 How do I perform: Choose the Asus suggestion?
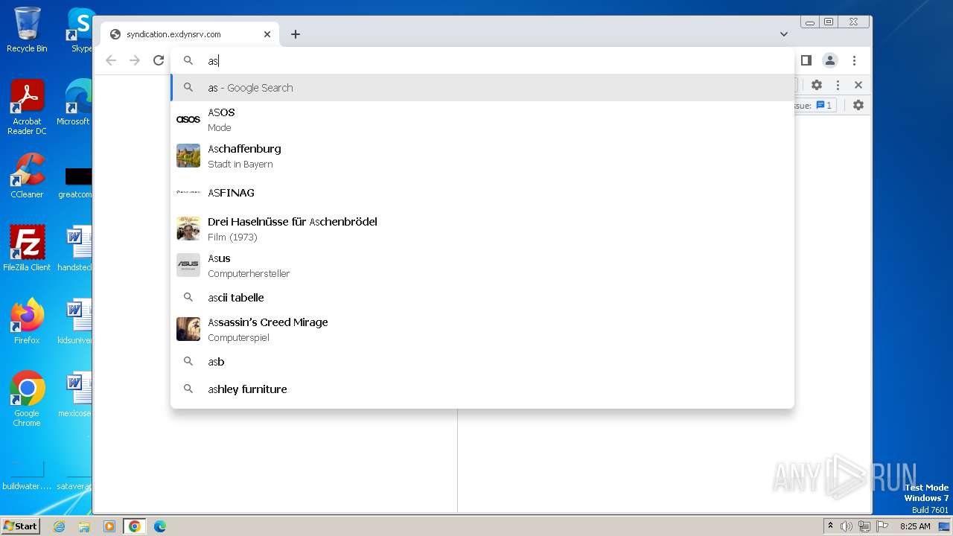pos(482,265)
